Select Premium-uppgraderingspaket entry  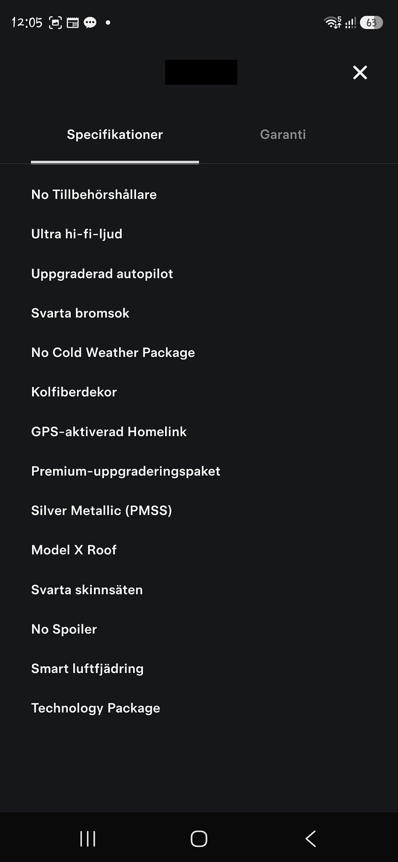[126, 471]
